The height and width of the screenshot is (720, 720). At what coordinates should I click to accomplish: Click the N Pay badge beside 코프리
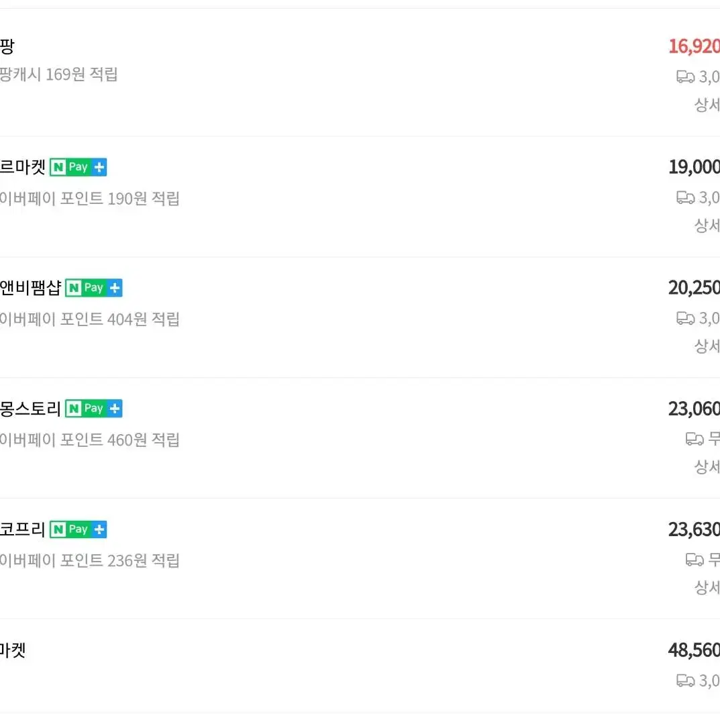click(x=78, y=529)
